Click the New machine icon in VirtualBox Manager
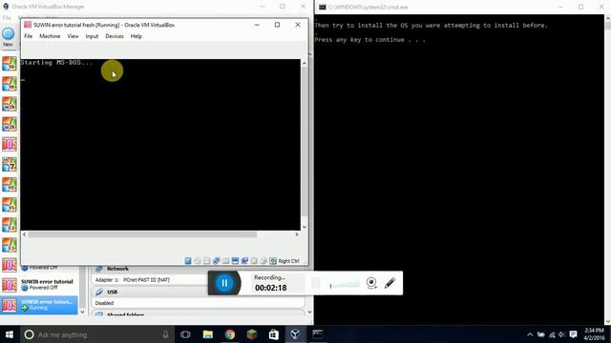Image resolution: width=611 pixels, height=343 pixels. [x=8, y=36]
